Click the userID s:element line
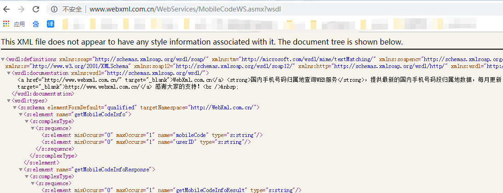Screen dimensions: 503x193 point(146,142)
